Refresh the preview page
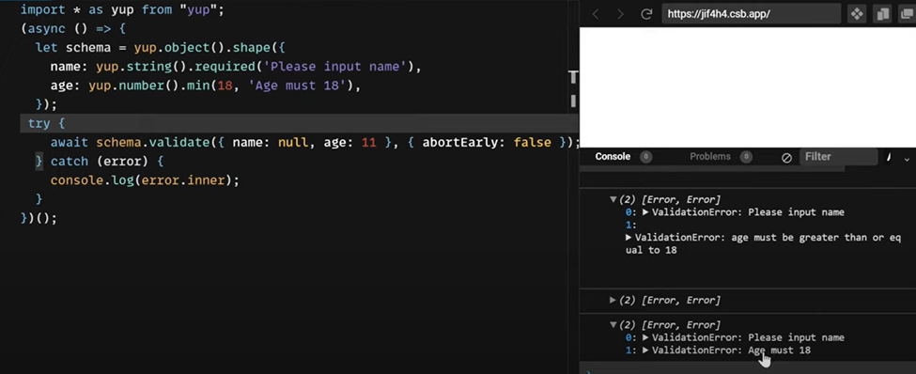 coord(646,14)
